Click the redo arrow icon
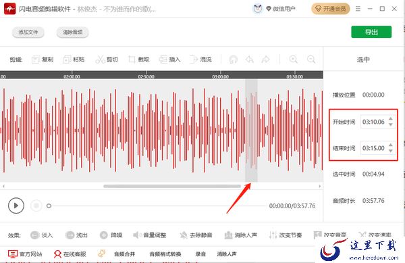405x263 pixels. pyautogui.click(x=265, y=59)
